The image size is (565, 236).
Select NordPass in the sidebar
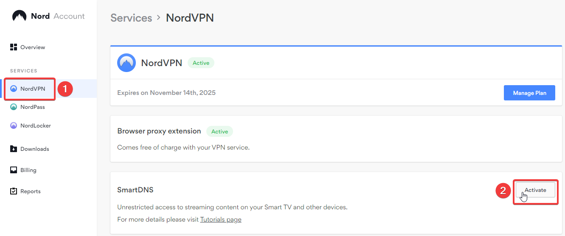coord(33,107)
